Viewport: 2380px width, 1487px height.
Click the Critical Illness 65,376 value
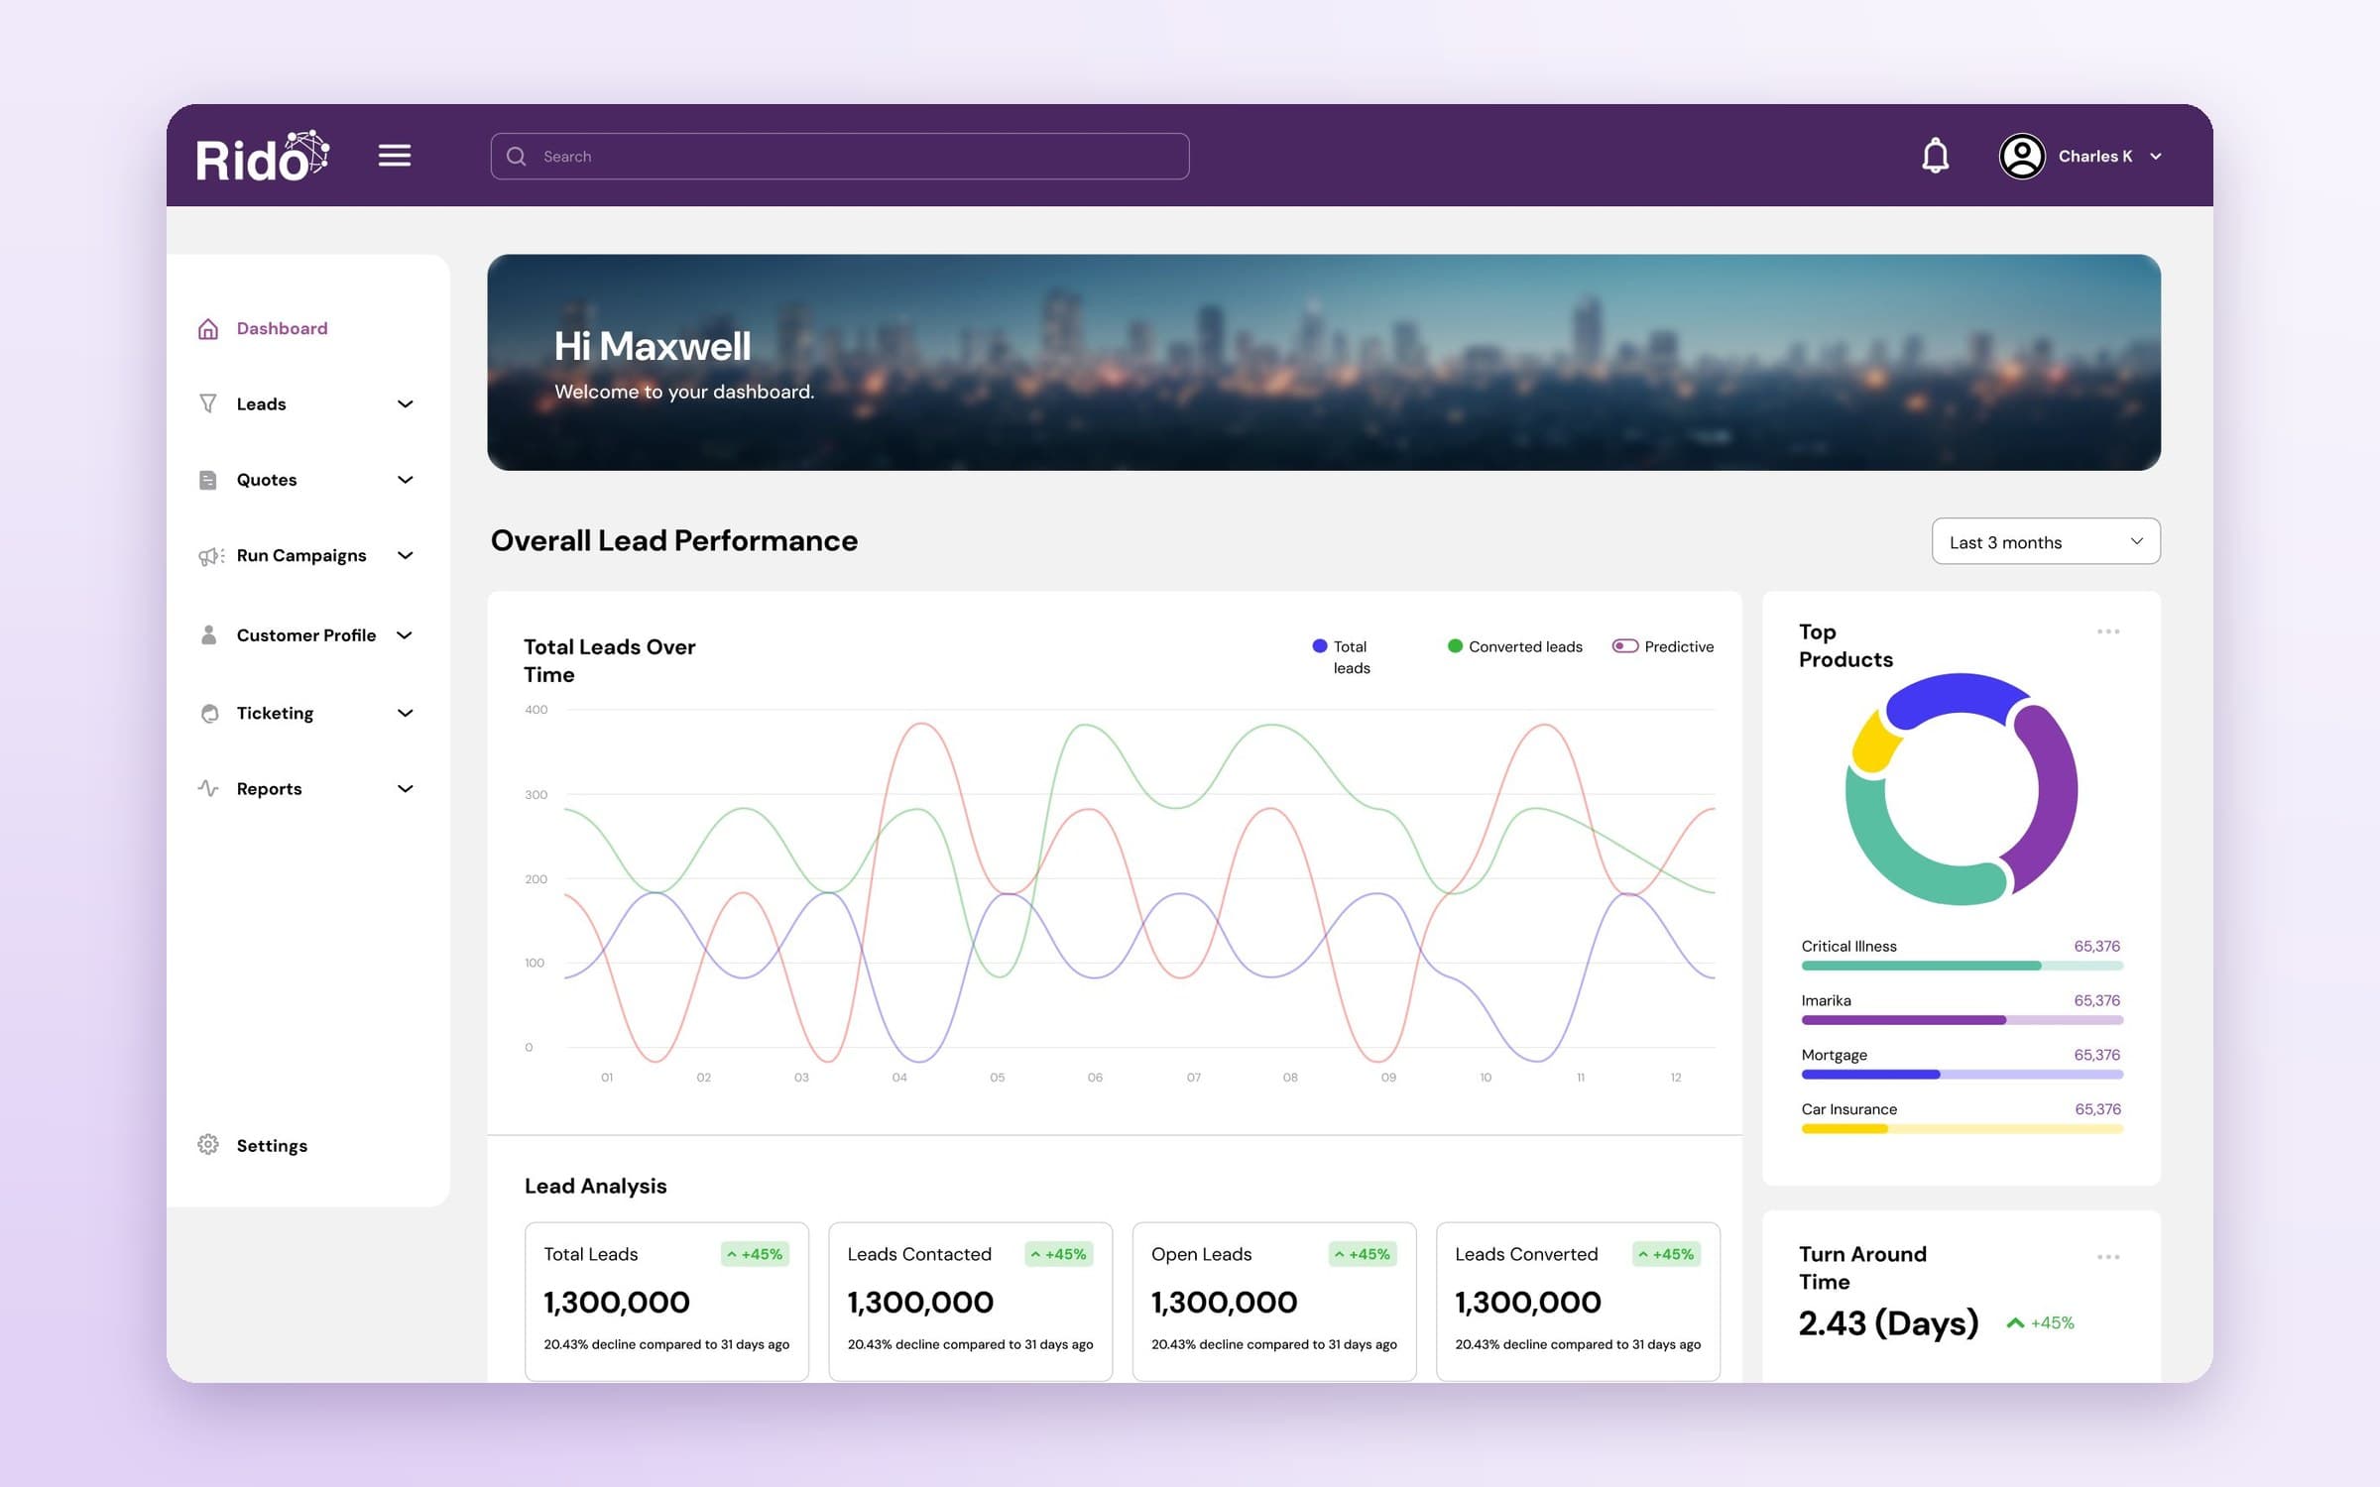click(x=2096, y=946)
